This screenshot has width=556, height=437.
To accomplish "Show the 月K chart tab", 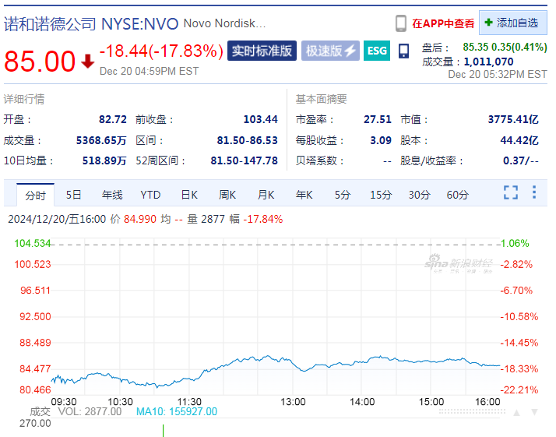I will pos(266,195).
